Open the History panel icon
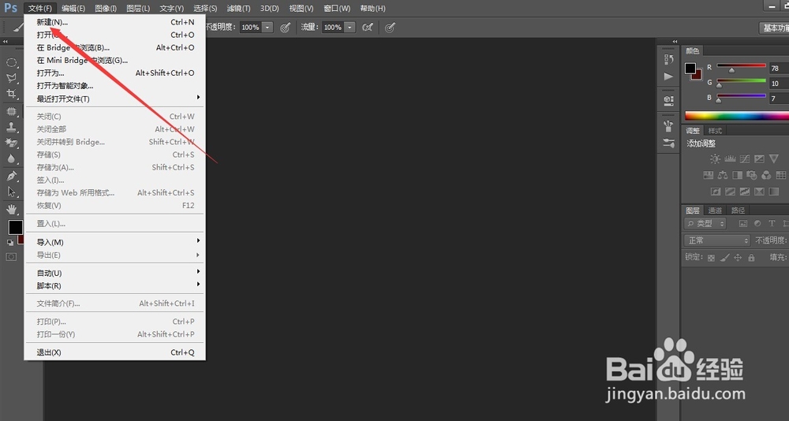 pos(668,59)
